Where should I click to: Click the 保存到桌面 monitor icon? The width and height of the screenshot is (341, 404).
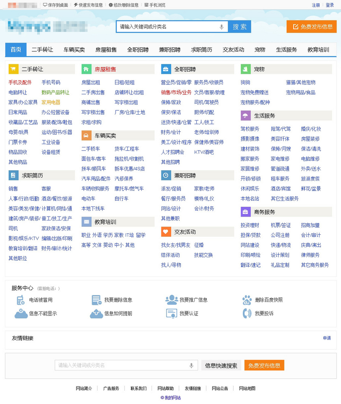coord(45,5)
